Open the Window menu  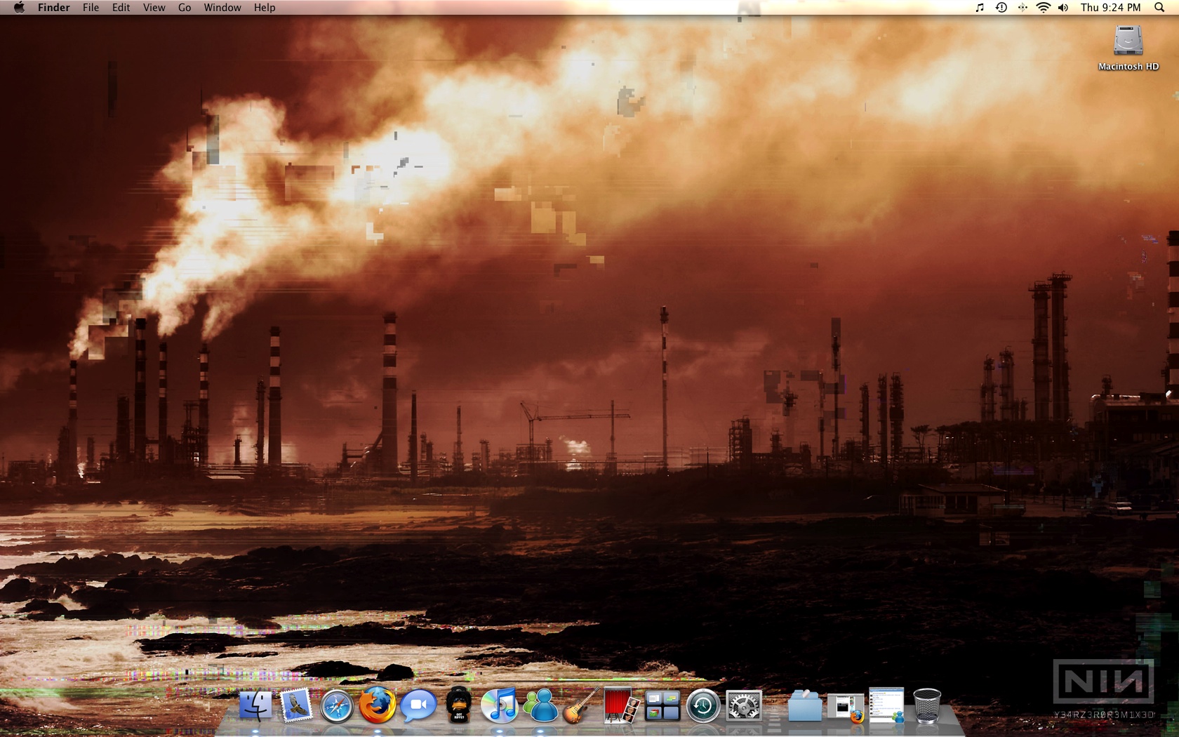pyautogui.click(x=222, y=8)
